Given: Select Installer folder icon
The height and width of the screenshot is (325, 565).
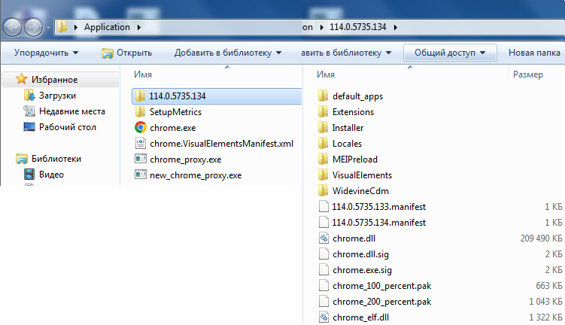Looking at the screenshot, I should click(324, 128).
